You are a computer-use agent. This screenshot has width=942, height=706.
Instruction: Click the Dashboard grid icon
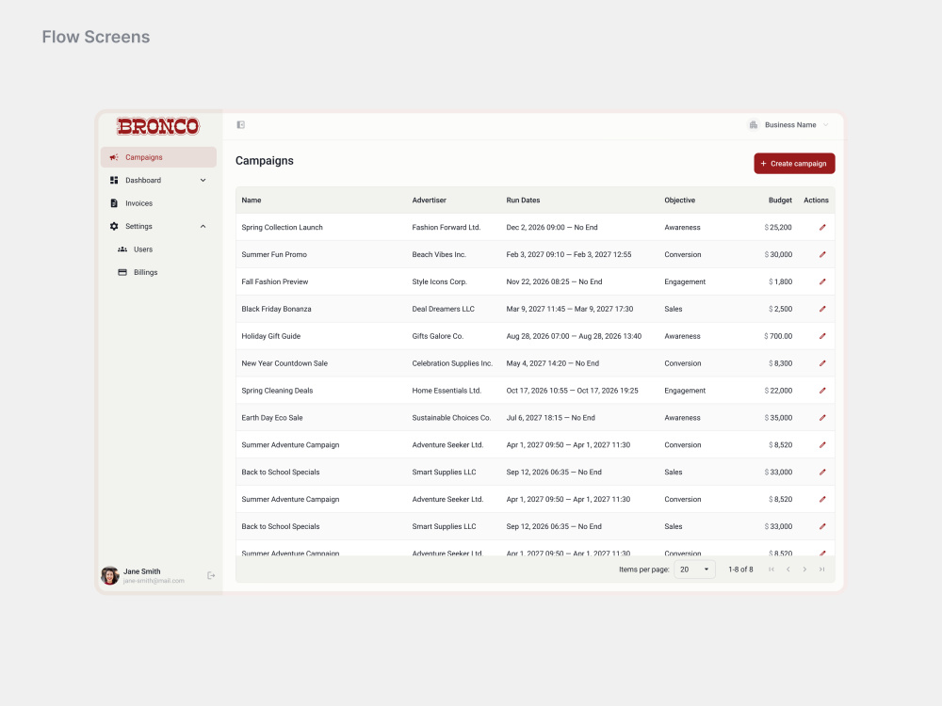(114, 180)
